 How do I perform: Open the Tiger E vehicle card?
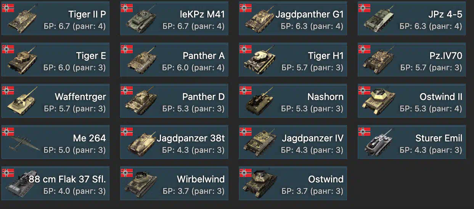tap(55, 59)
